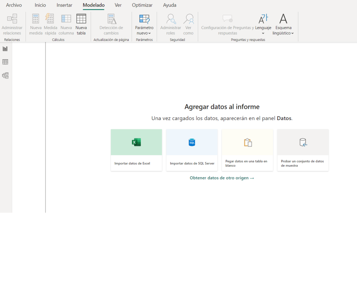Add a Medida rápida
This screenshot has height=287, width=357.
tap(50, 24)
